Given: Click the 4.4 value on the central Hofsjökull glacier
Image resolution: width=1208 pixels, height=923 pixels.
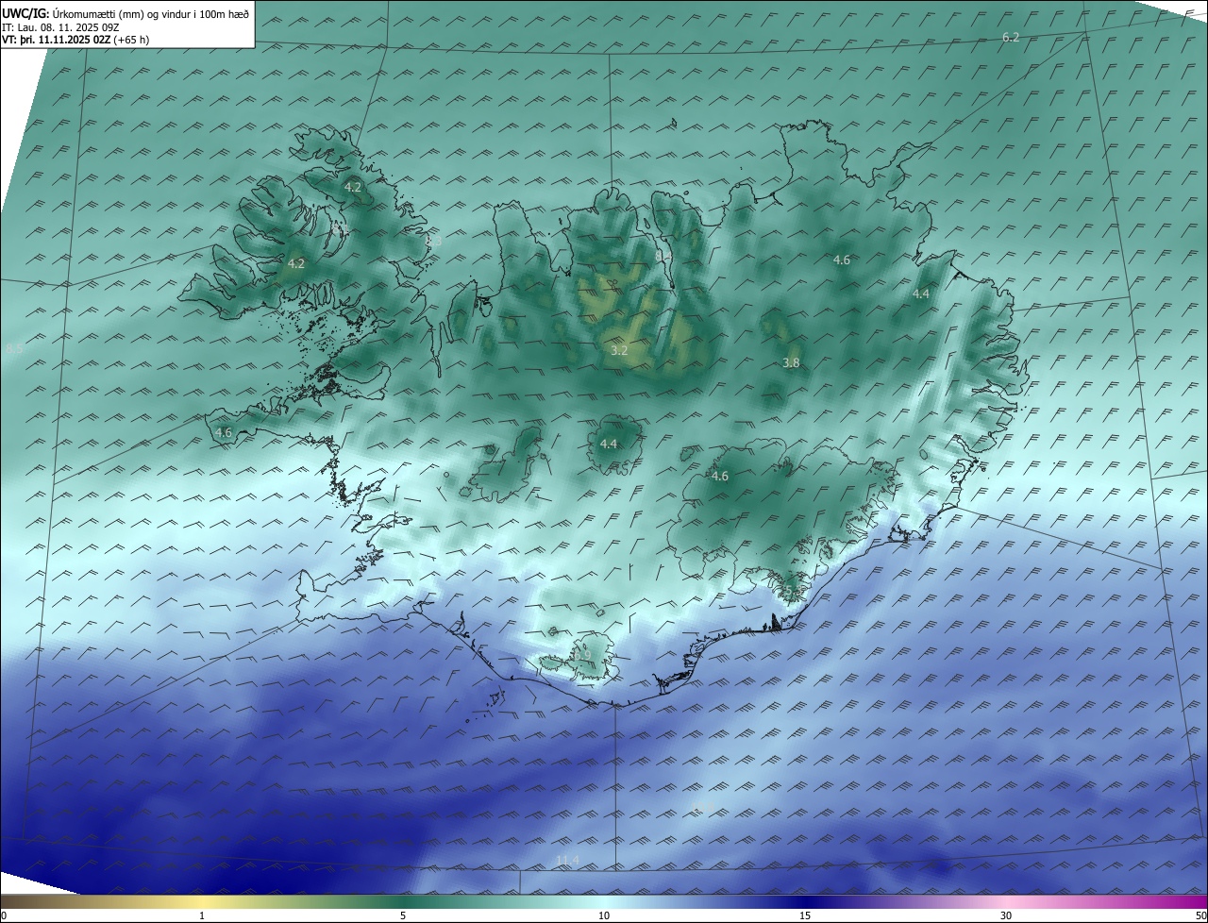Looking at the screenshot, I should tap(609, 444).
